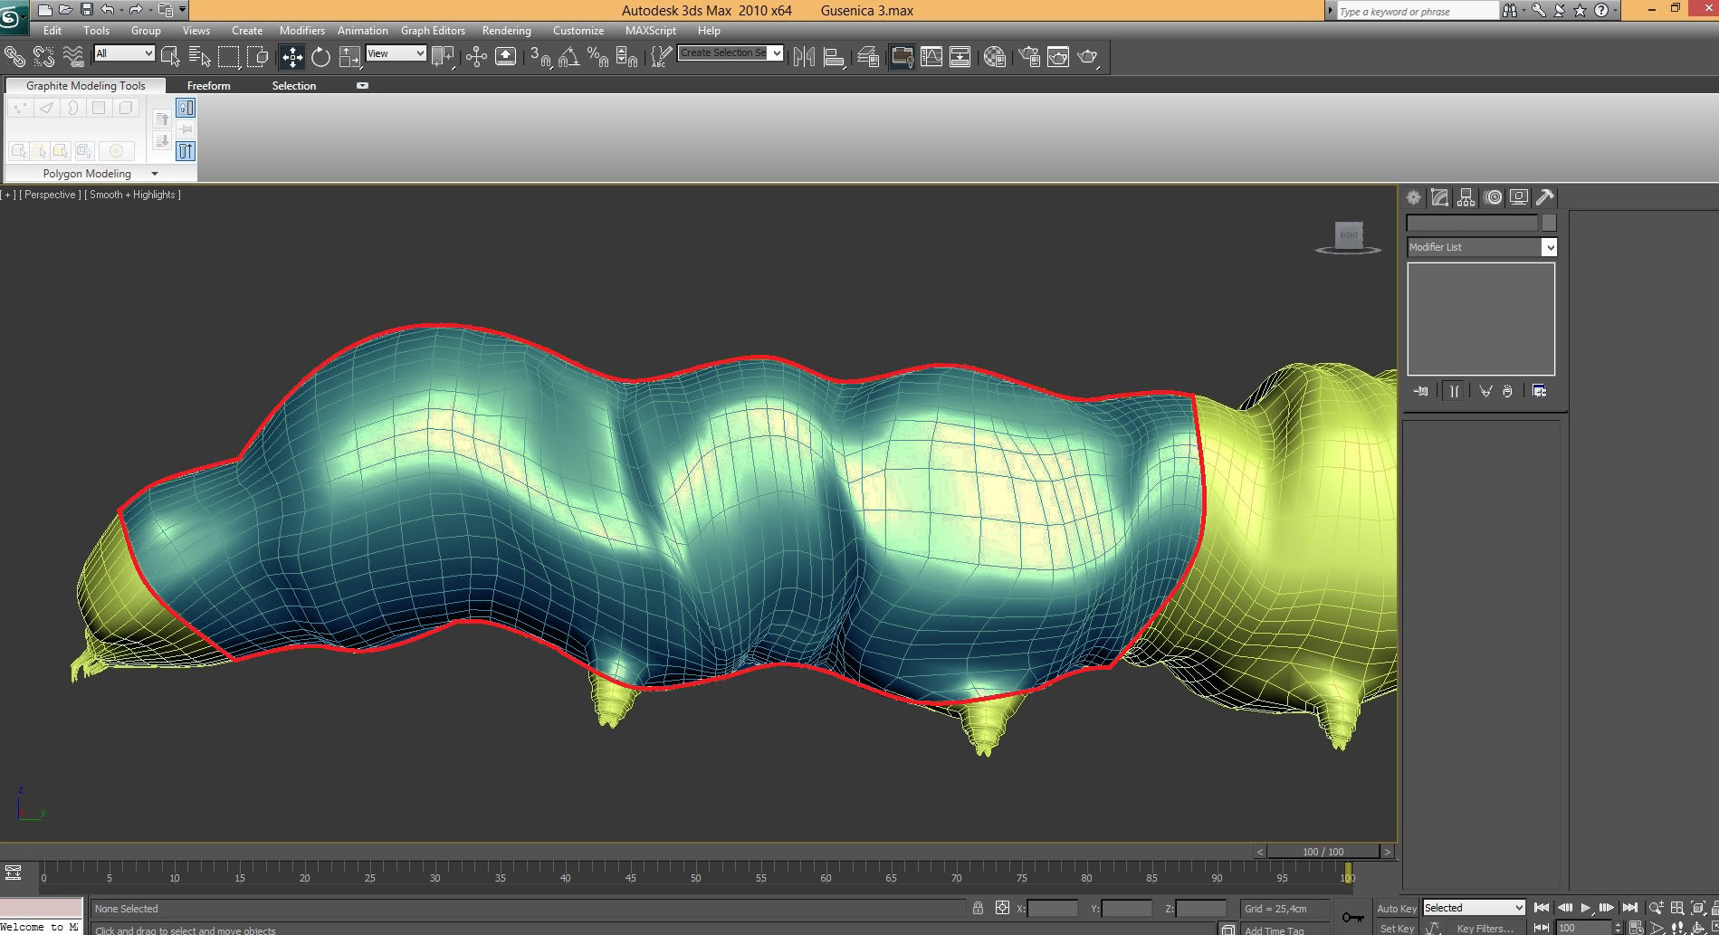Click the Mirror tool icon
The width and height of the screenshot is (1719, 935).
click(x=803, y=57)
